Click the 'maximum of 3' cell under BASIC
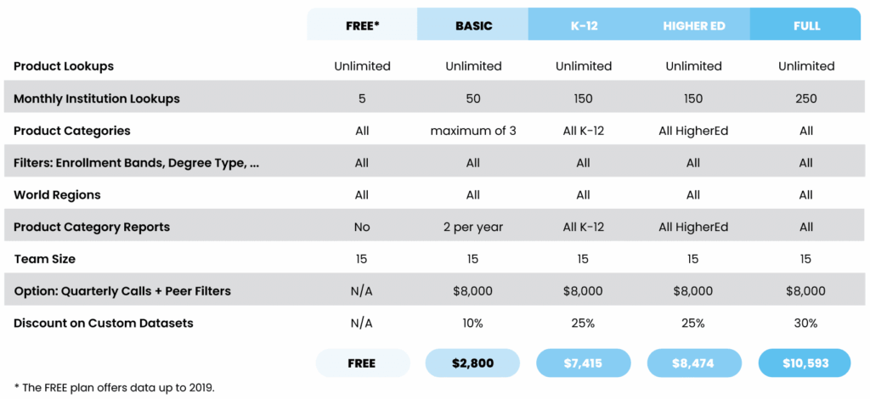Viewport: 870px width, 399px height. [472, 131]
